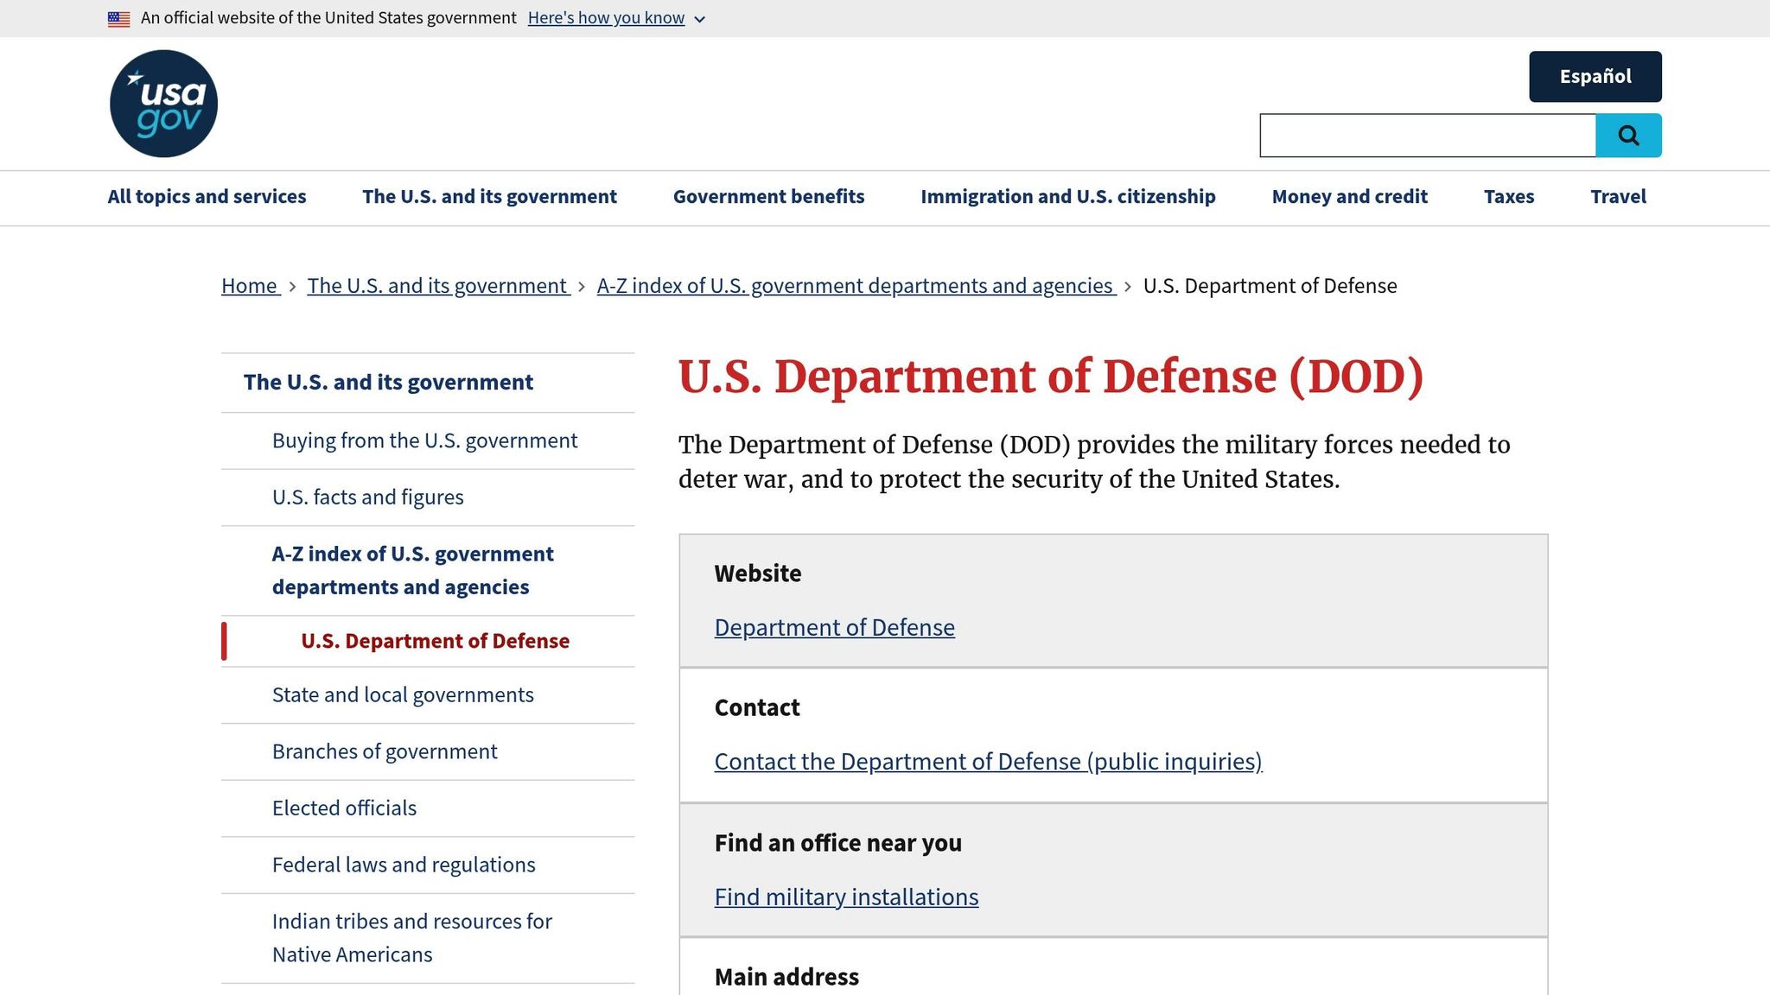Go to Money and credit section
1770x995 pixels.
(x=1349, y=197)
